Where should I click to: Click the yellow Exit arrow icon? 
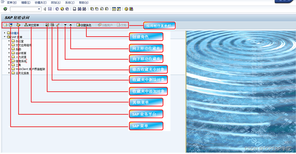[x=62, y=9]
